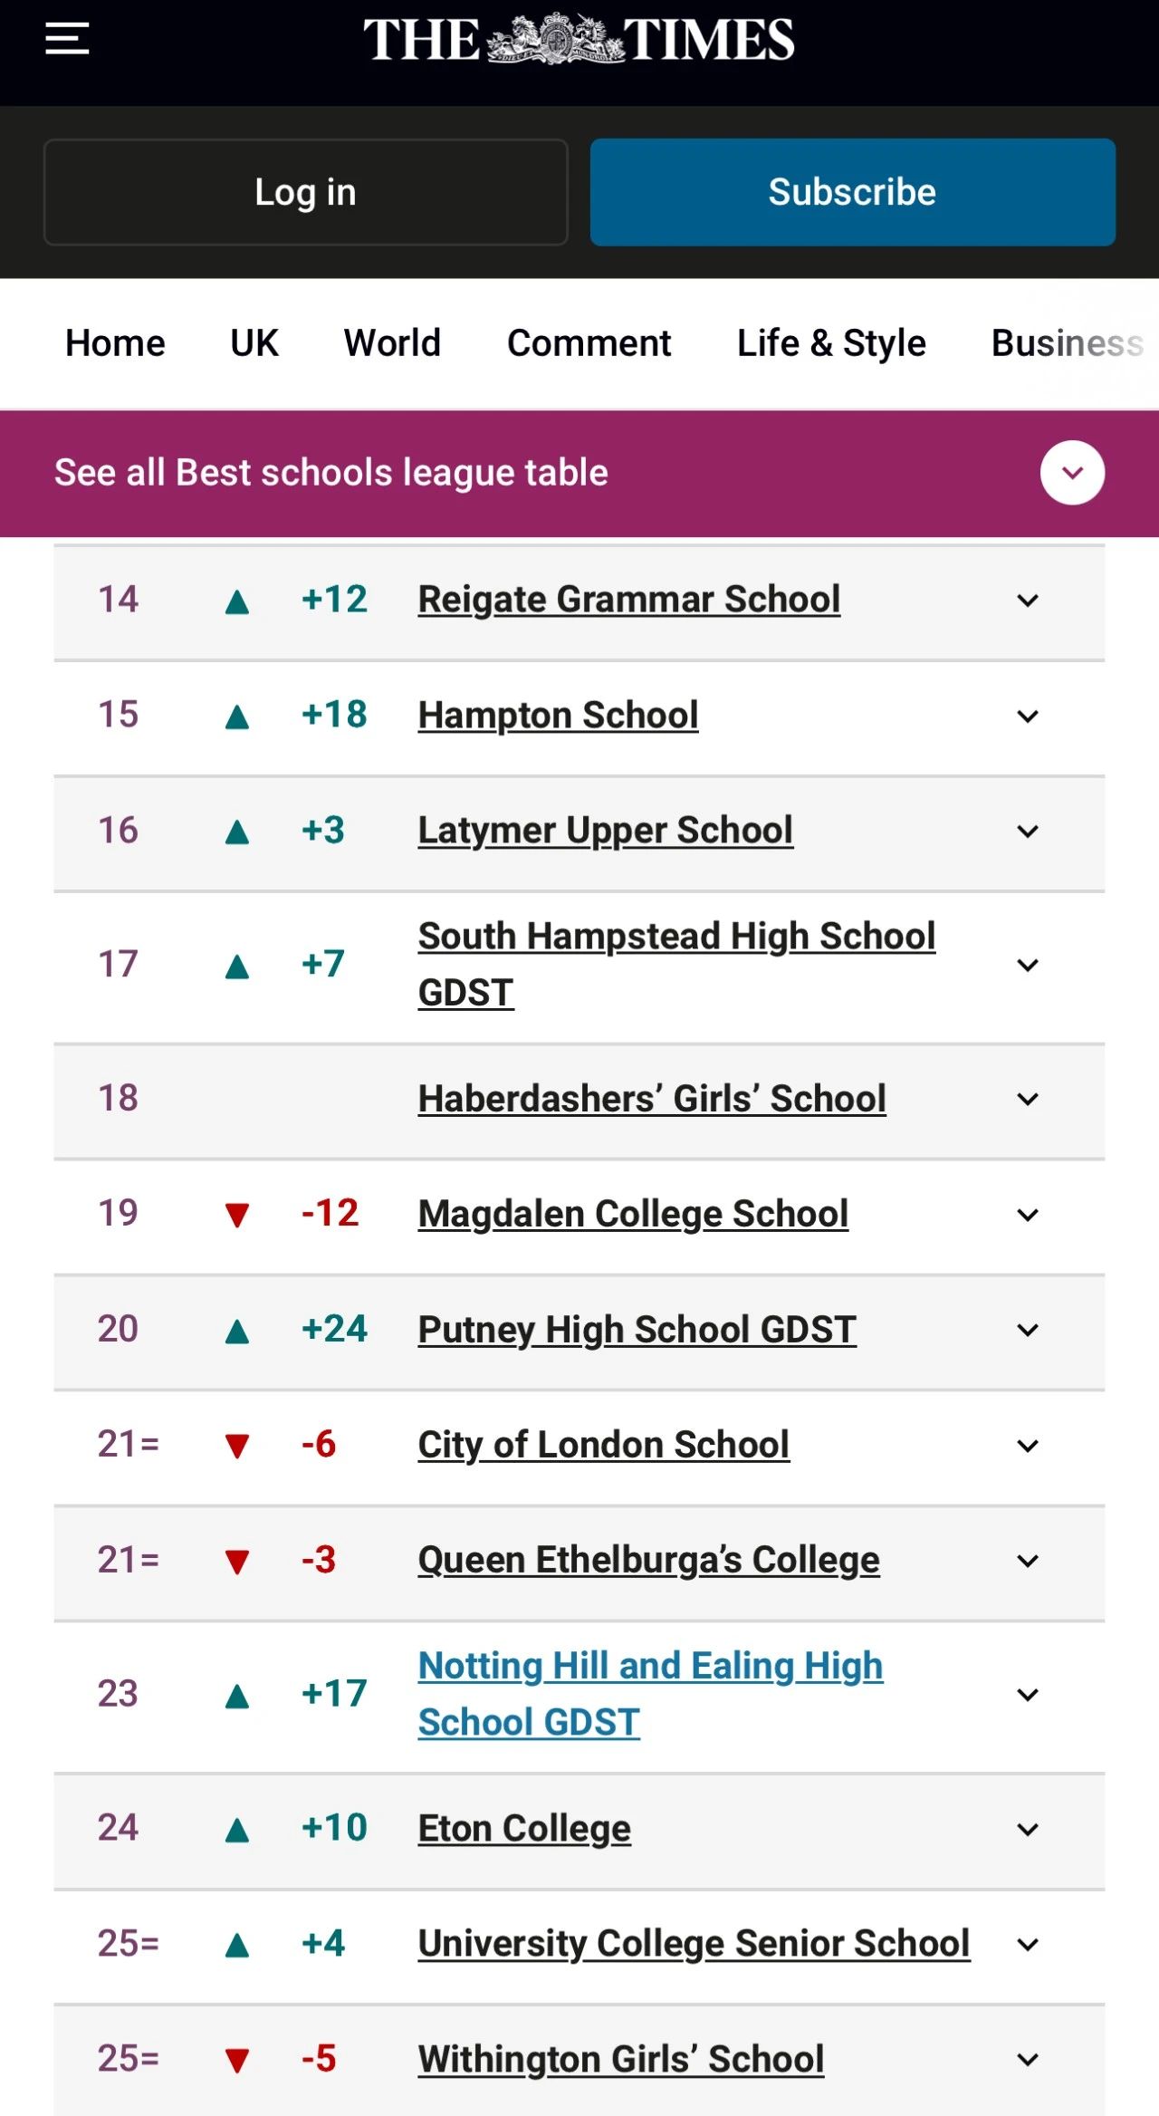Open City of London School link
Image resolution: width=1159 pixels, height=2116 pixels.
tap(604, 1445)
